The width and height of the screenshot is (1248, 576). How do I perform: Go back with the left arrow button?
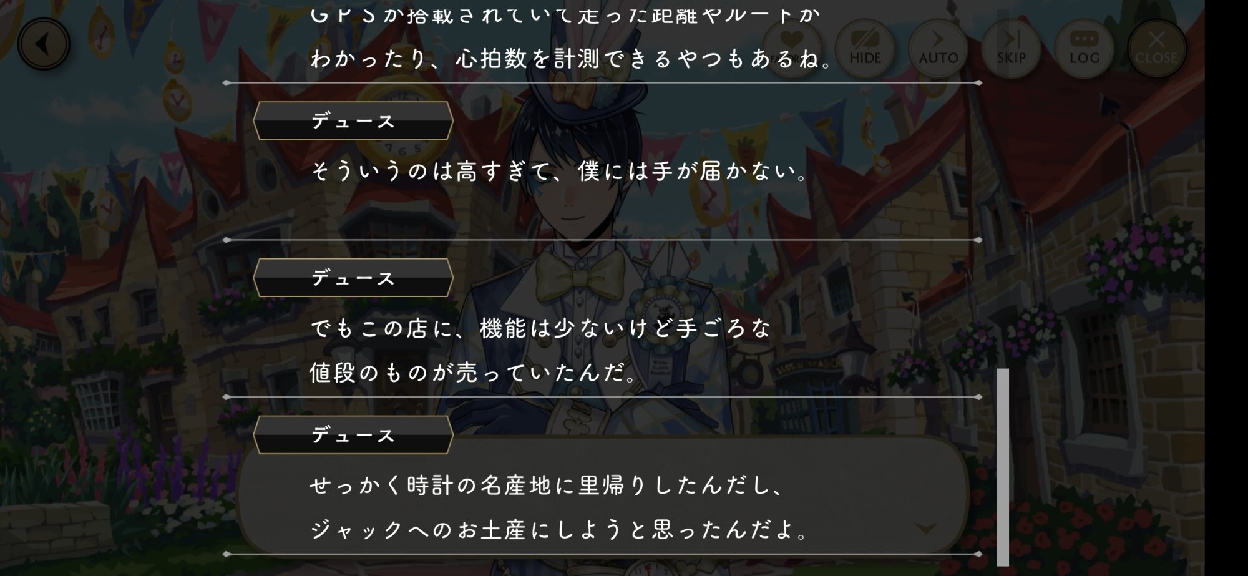pyautogui.click(x=43, y=44)
